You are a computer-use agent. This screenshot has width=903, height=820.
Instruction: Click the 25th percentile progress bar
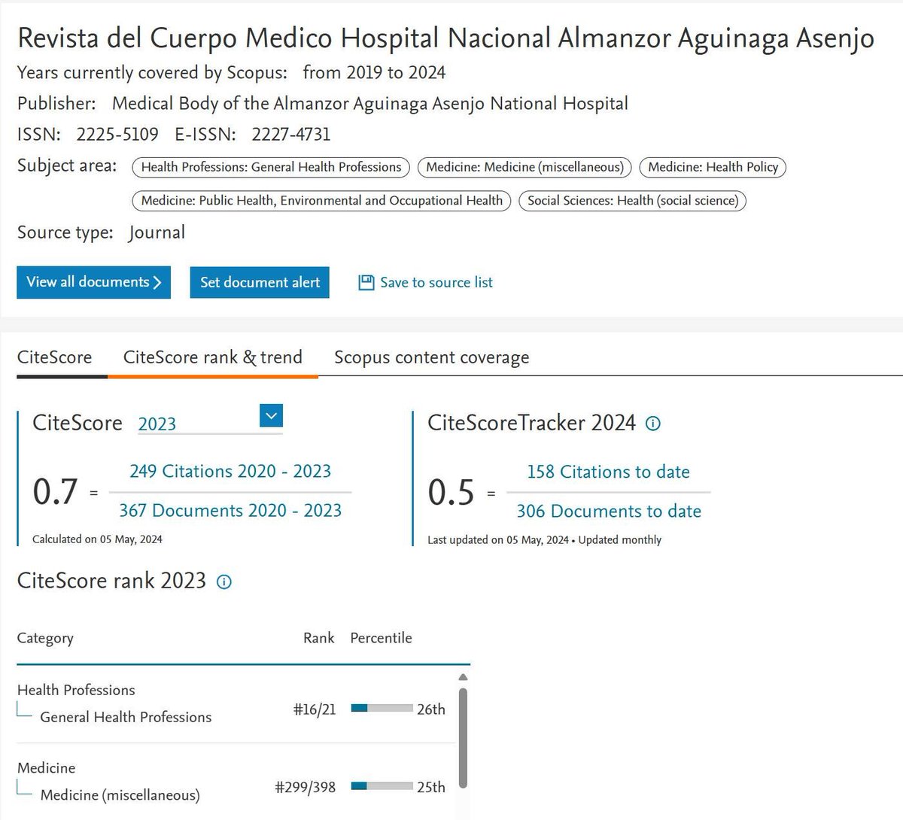point(382,787)
